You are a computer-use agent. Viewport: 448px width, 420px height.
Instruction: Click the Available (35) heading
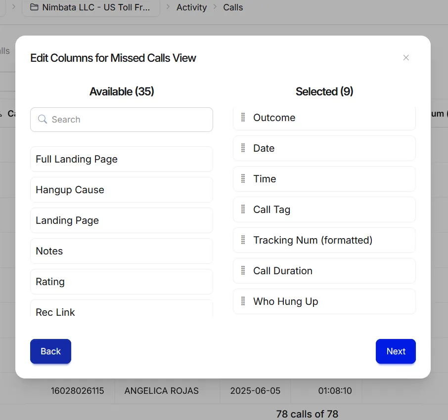(x=122, y=91)
